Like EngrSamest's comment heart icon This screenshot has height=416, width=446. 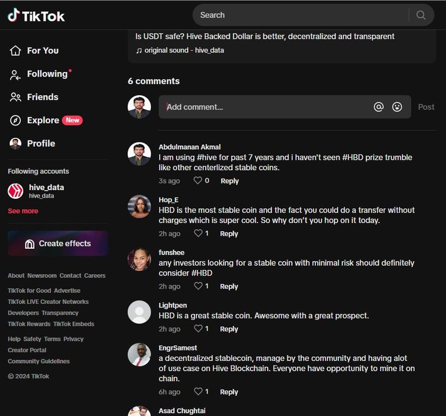pos(198,391)
